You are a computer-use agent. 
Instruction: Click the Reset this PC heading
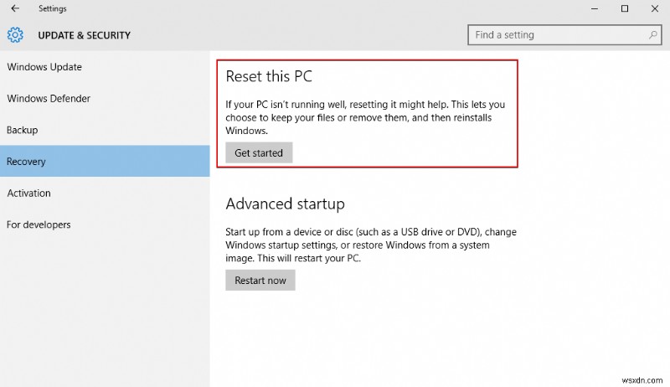[x=269, y=76]
